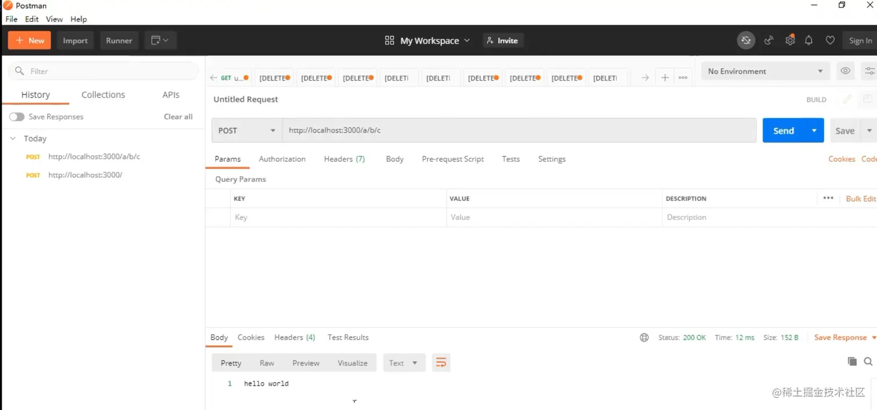The image size is (877, 410).
Task: Select the Authorization tab
Action: 282,159
